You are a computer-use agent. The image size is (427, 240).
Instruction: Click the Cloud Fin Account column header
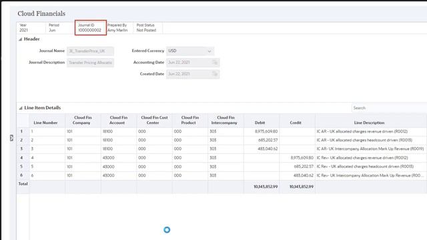coord(119,120)
